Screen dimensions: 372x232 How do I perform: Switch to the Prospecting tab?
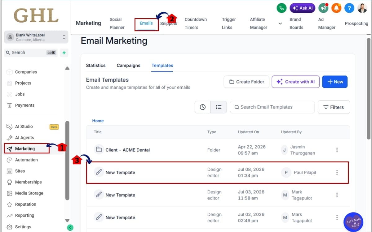click(356, 24)
